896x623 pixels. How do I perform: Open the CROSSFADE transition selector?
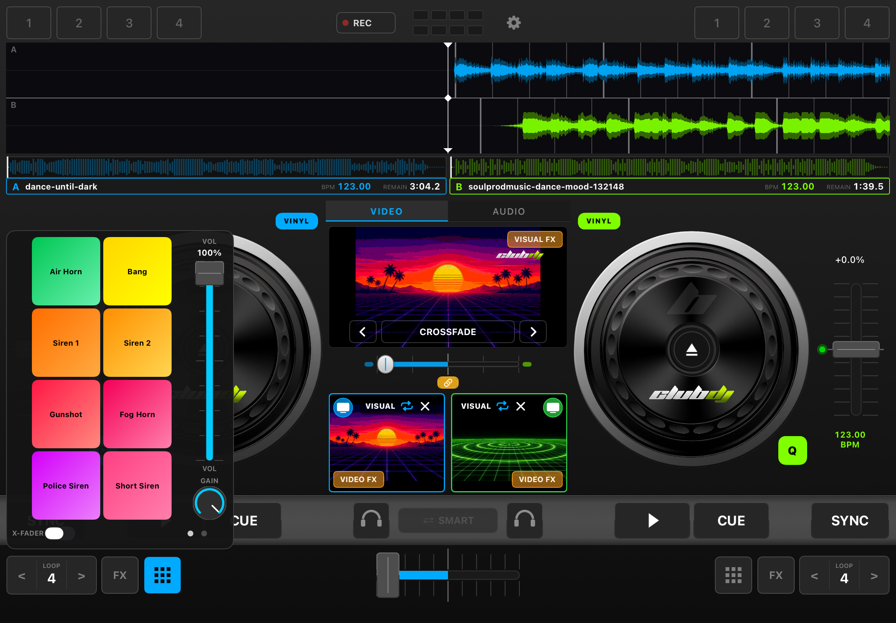point(447,332)
